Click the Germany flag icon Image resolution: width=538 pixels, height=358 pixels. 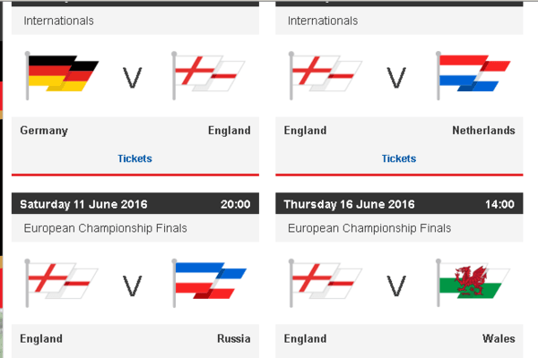61,74
